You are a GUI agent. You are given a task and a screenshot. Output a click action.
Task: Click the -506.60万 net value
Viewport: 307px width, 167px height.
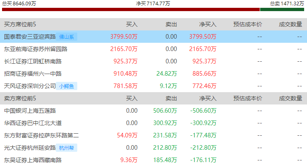tap(203, 111)
